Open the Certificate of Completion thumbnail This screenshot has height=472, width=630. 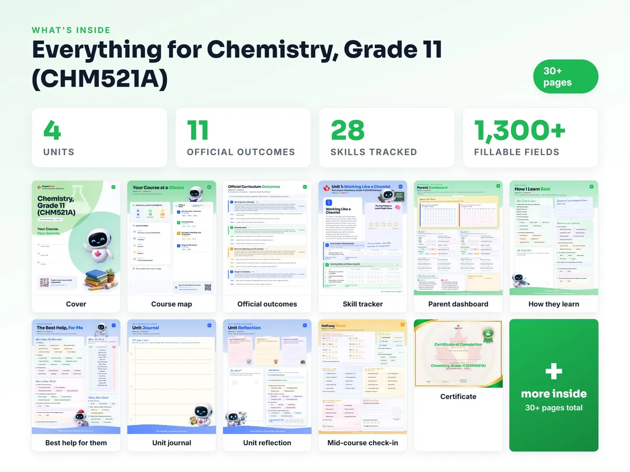458,353
